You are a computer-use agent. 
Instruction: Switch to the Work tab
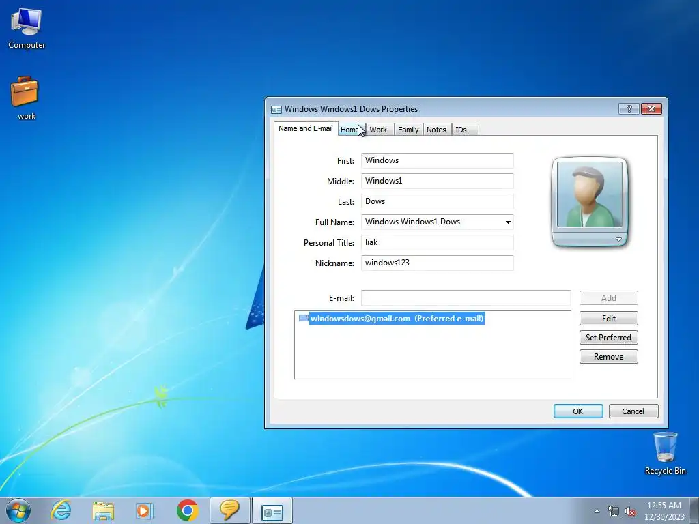pos(378,130)
